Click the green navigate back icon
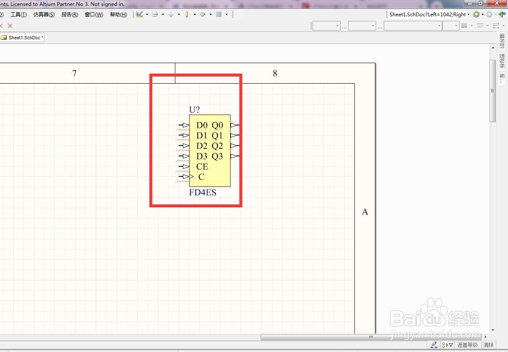The width and height of the screenshot is (508, 352). click(476, 14)
